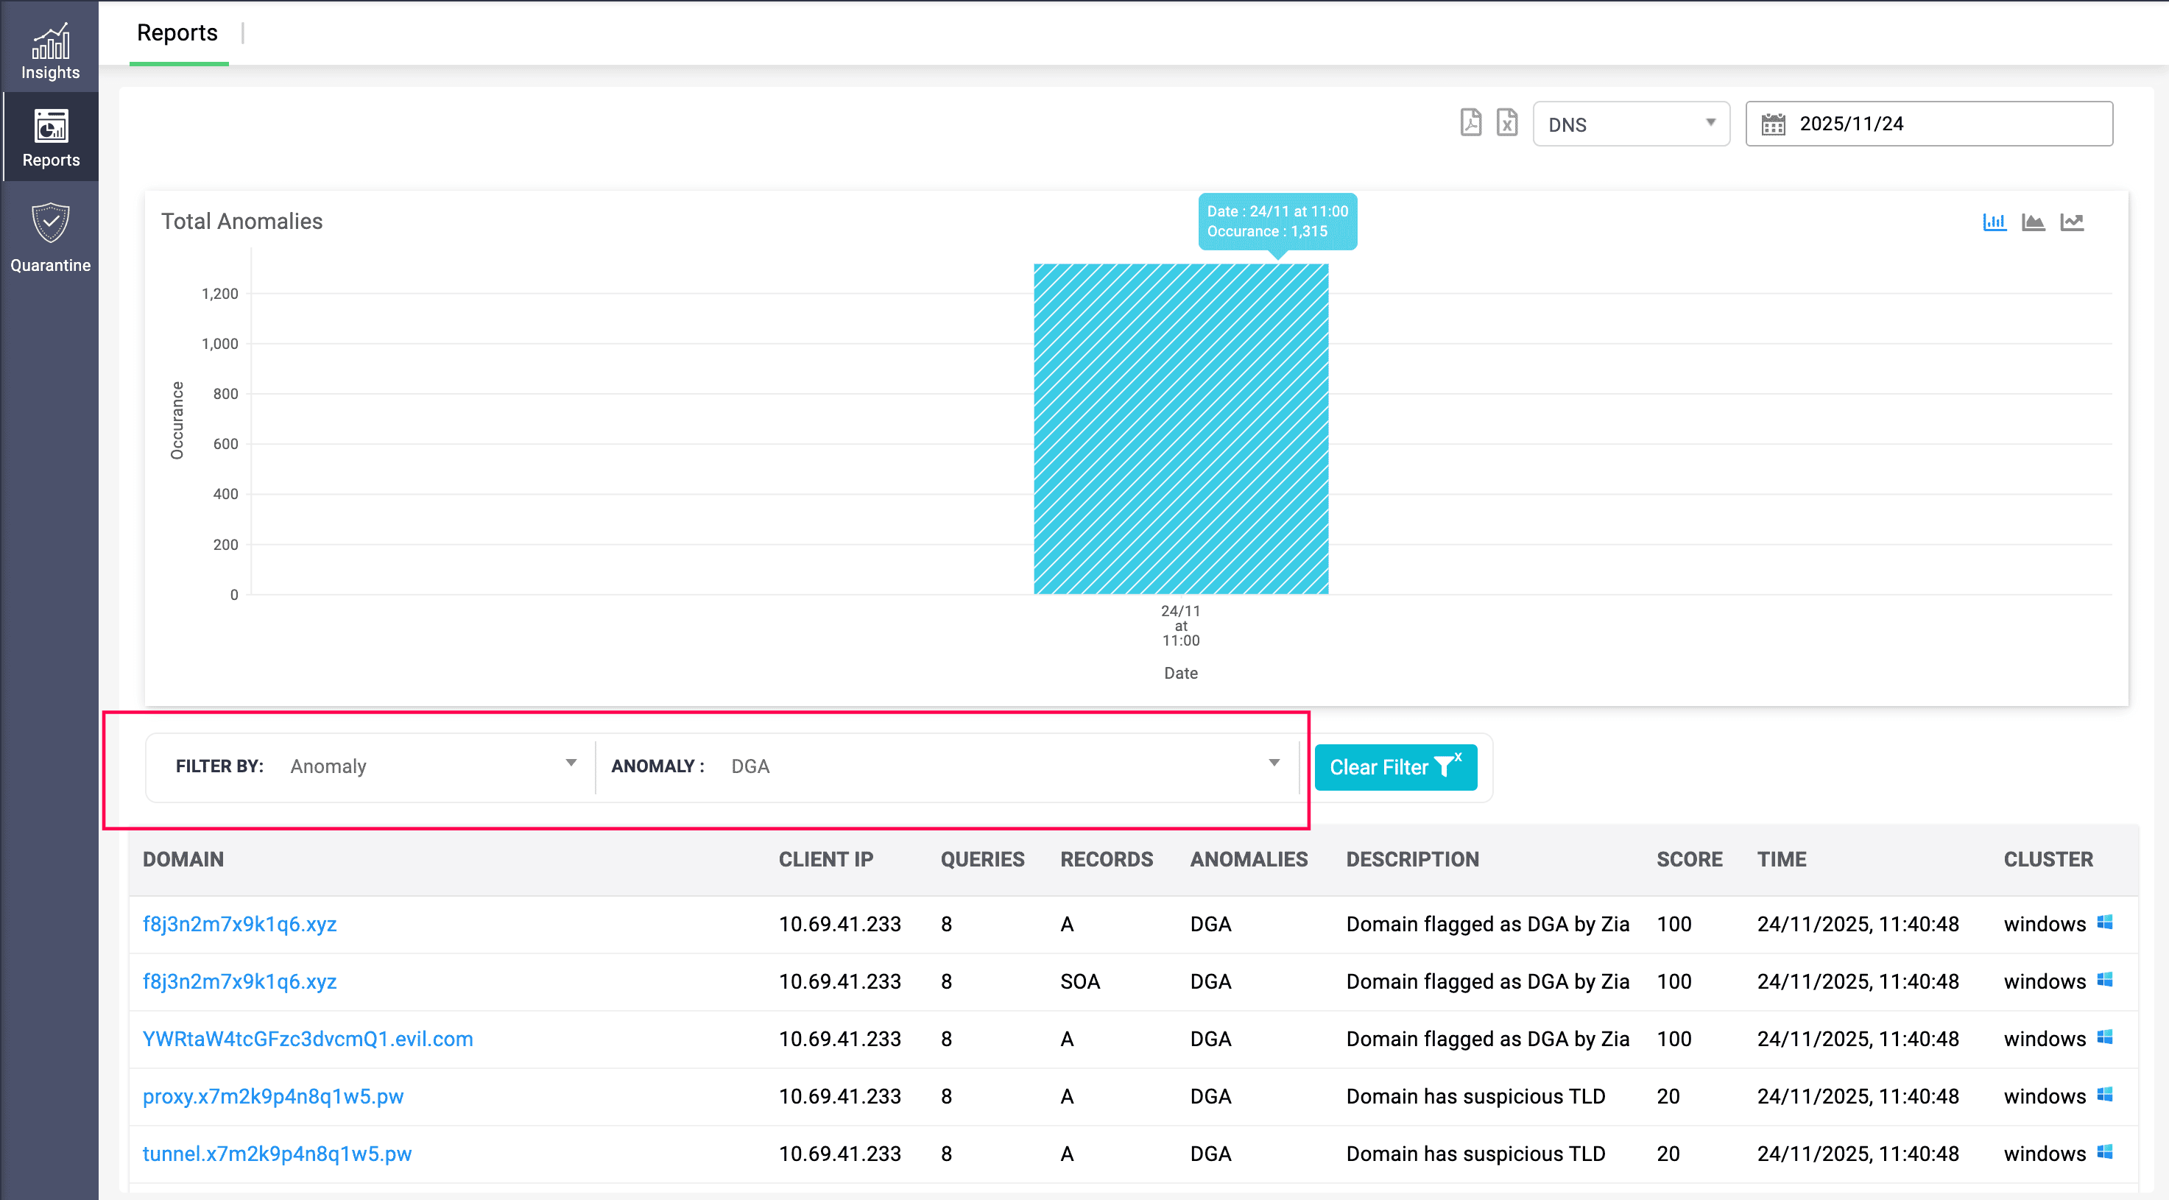Switch chart to area view
Image resolution: width=2169 pixels, height=1200 pixels.
click(x=2033, y=222)
